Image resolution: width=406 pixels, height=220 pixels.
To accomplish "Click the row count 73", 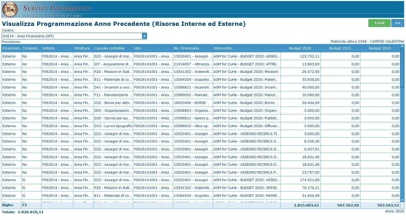I will (x=24, y=205).
